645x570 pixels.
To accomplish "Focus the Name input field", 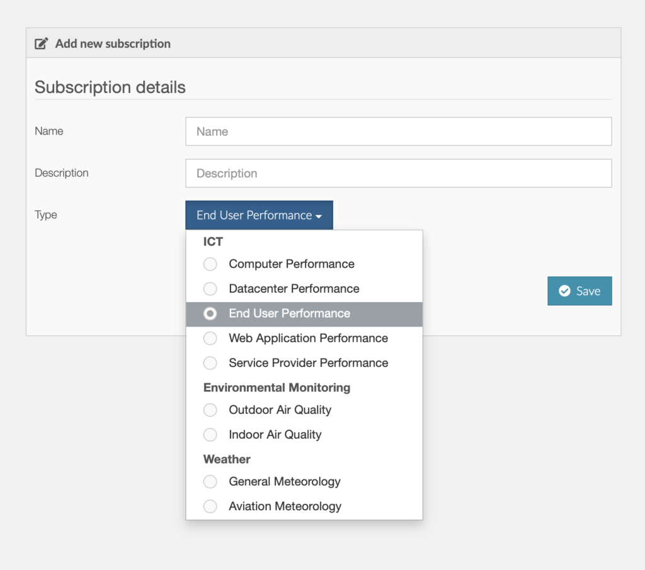I will click(398, 131).
